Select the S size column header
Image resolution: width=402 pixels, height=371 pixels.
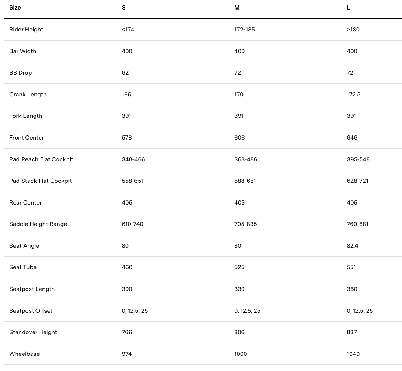point(124,8)
